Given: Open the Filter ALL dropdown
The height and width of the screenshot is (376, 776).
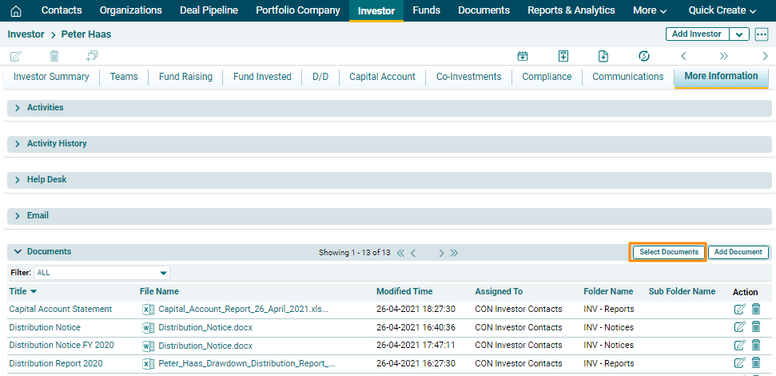Looking at the screenshot, I should pos(164,273).
